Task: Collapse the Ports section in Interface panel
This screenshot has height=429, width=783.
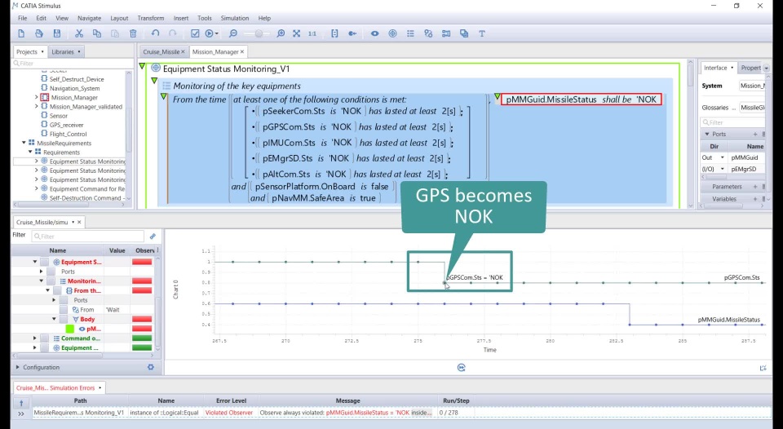Action: [x=707, y=134]
